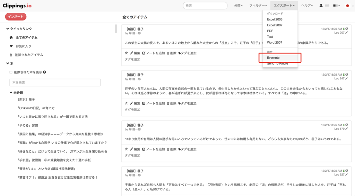Click the help question mark beside 削除された本を表示

point(44,72)
